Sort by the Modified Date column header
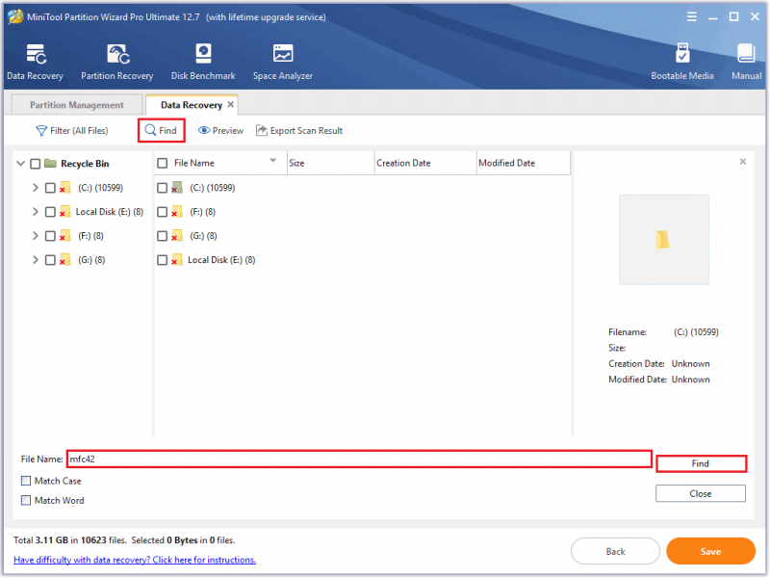This screenshot has width=770, height=578. pos(524,163)
